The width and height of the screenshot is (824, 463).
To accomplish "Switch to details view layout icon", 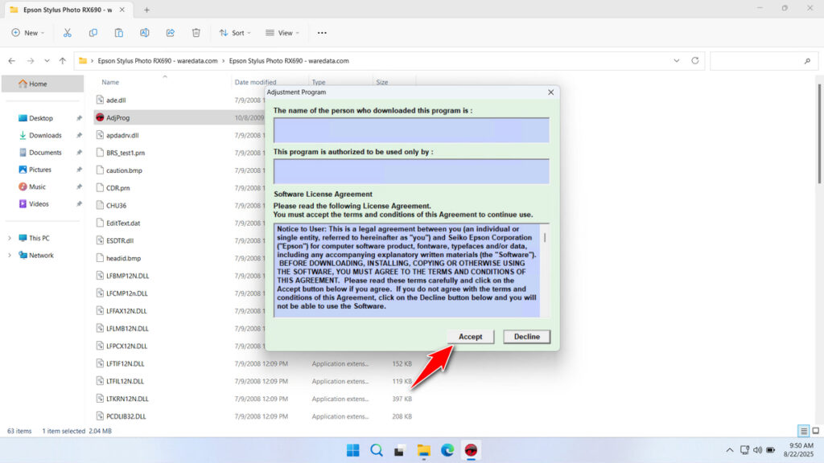I will point(804,431).
